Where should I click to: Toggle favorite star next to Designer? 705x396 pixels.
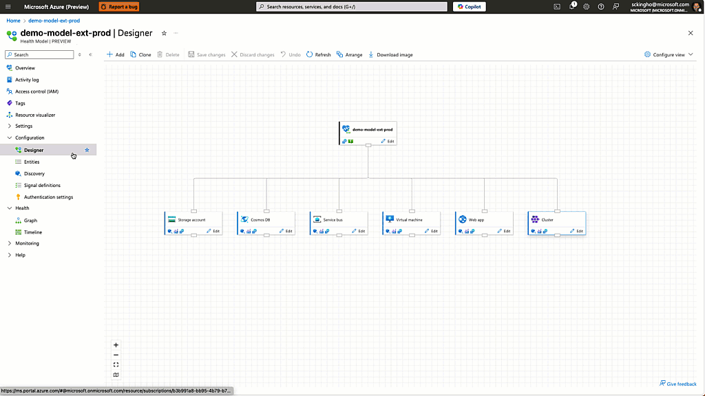(87, 150)
